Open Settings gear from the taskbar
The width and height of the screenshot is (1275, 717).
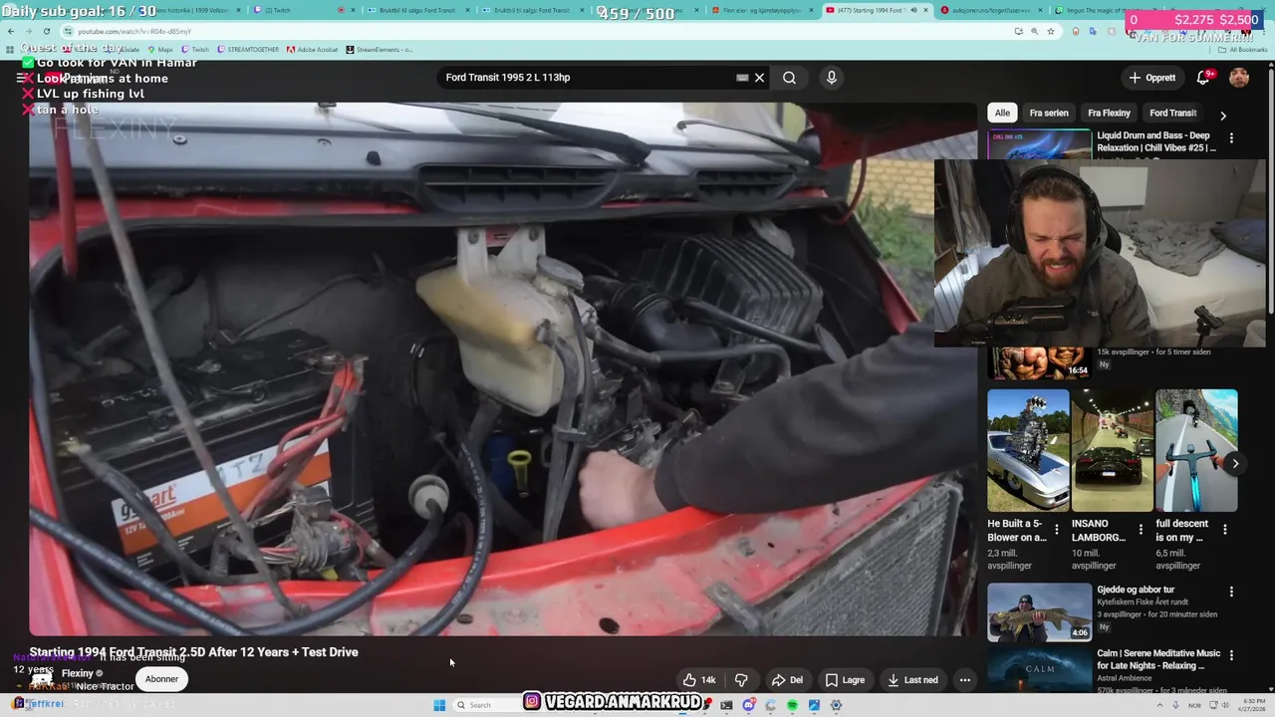click(x=836, y=705)
